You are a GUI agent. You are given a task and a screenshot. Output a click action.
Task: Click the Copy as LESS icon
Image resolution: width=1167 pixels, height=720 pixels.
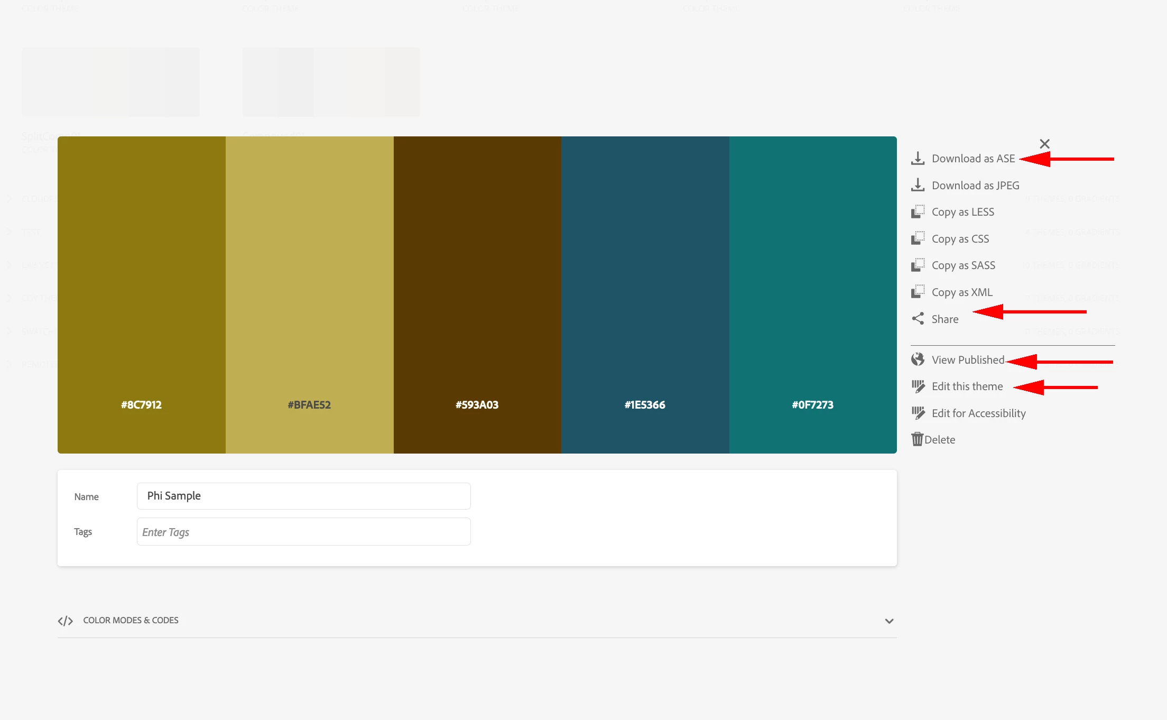[x=918, y=212]
